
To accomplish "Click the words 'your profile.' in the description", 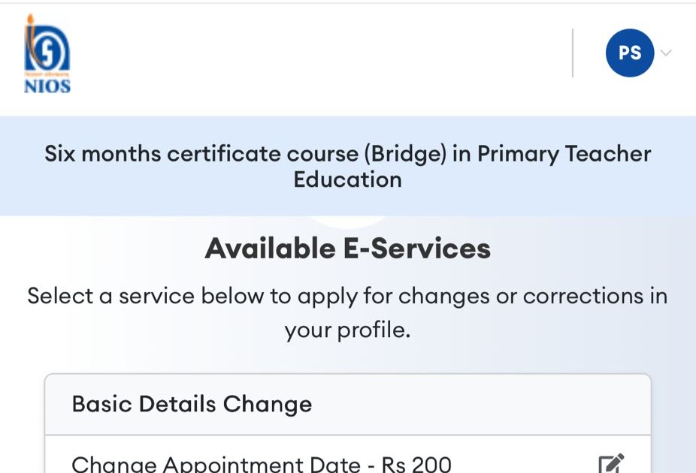I will pyautogui.click(x=347, y=330).
